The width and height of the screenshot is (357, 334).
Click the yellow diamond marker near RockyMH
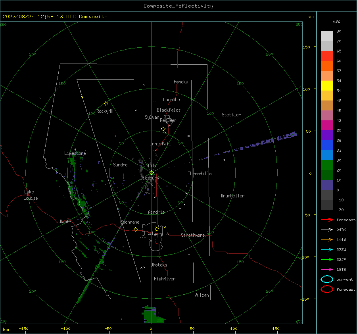pos(106,104)
